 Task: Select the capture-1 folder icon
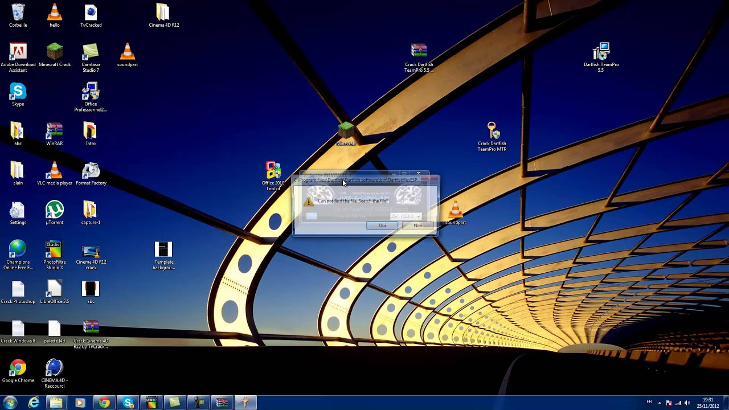coord(91,213)
